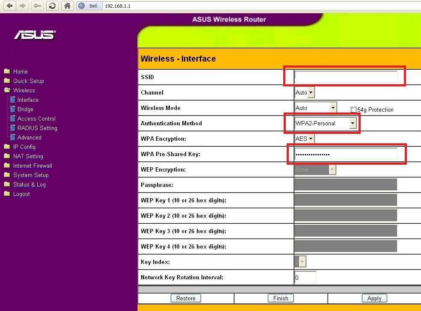421x311 pixels.
Task: Click the address bar showing 192.168.1.1
Action: (x=261, y=6)
